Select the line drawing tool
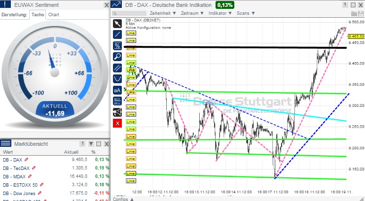This screenshot has width=365, height=201. 117,34
